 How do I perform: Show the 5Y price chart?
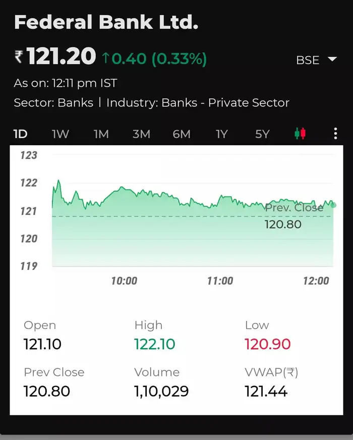(x=262, y=134)
